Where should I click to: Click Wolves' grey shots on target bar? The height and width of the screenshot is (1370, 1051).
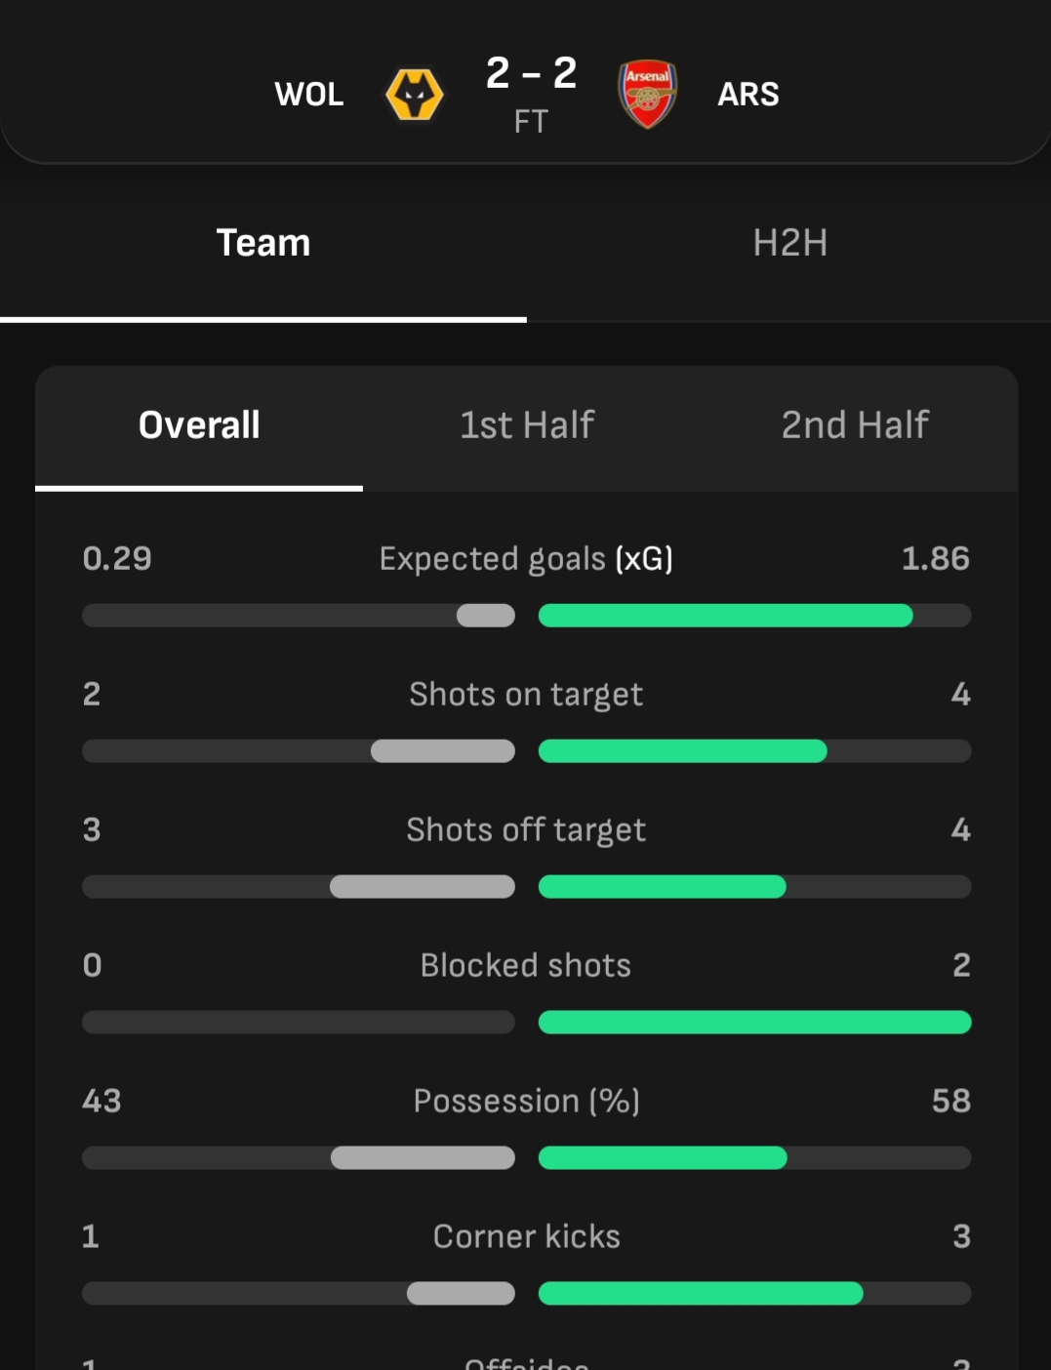pos(443,751)
